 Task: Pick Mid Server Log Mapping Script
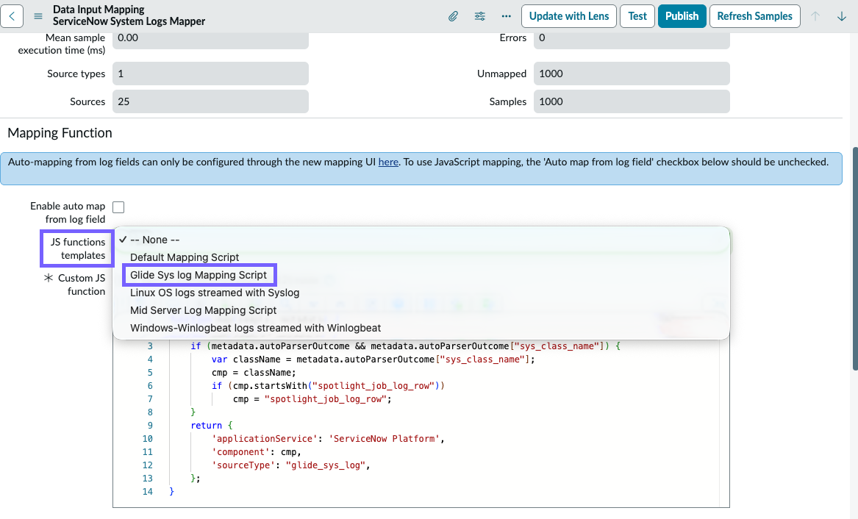(421, 310)
